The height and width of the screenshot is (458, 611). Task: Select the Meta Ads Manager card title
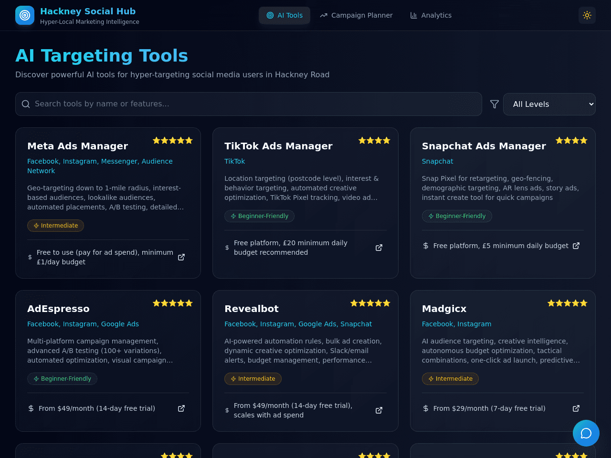78,146
